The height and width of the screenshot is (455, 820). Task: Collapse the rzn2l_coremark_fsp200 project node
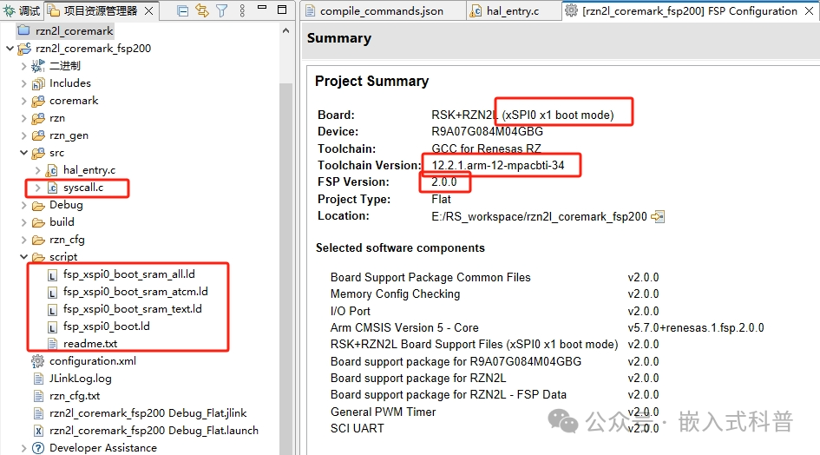pyautogui.click(x=10, y=48)
